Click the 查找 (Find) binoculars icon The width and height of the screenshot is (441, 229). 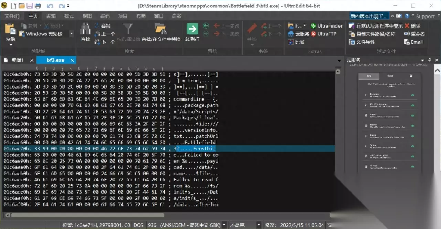tap(85, 29)
